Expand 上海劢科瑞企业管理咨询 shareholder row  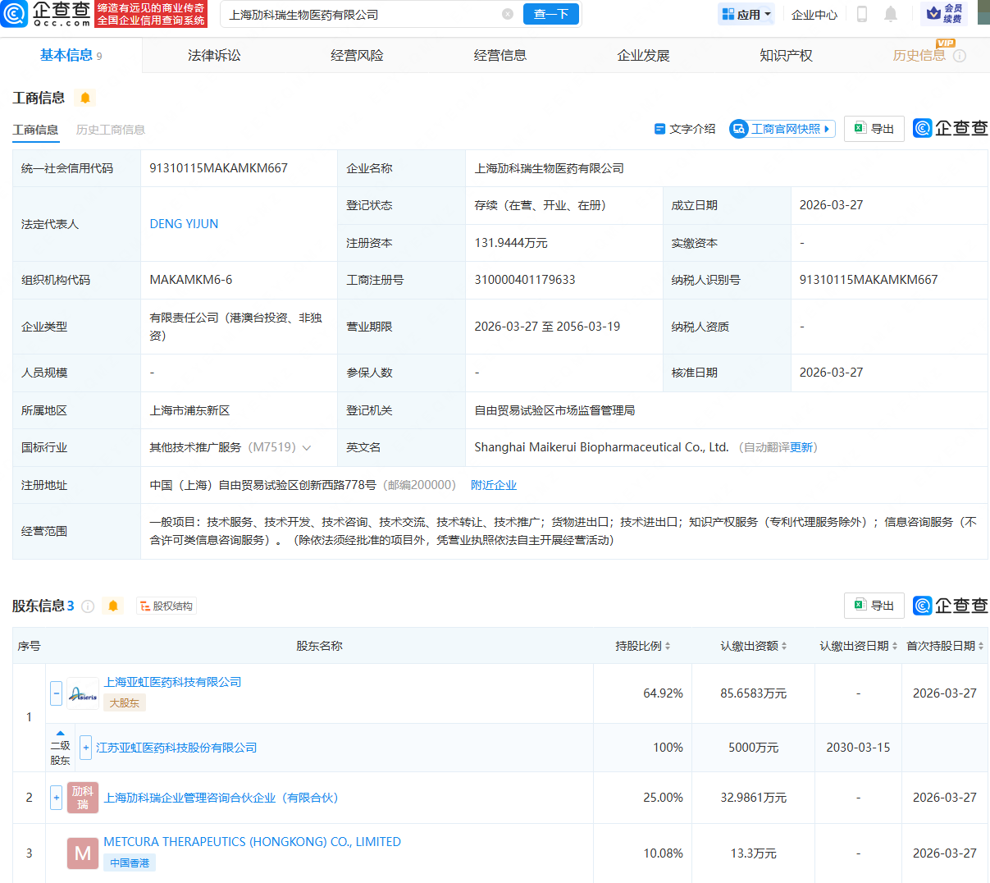click(x=56, y=798)
